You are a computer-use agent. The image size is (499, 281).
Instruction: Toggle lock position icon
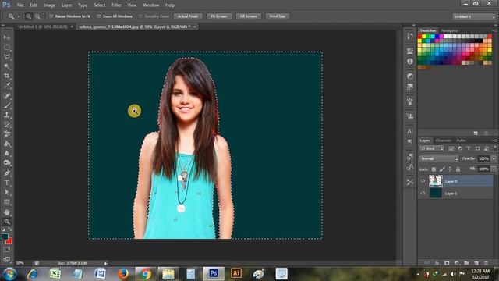pyautogui.click(x=450, y=169)
